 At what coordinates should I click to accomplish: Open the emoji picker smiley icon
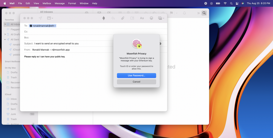151,18
